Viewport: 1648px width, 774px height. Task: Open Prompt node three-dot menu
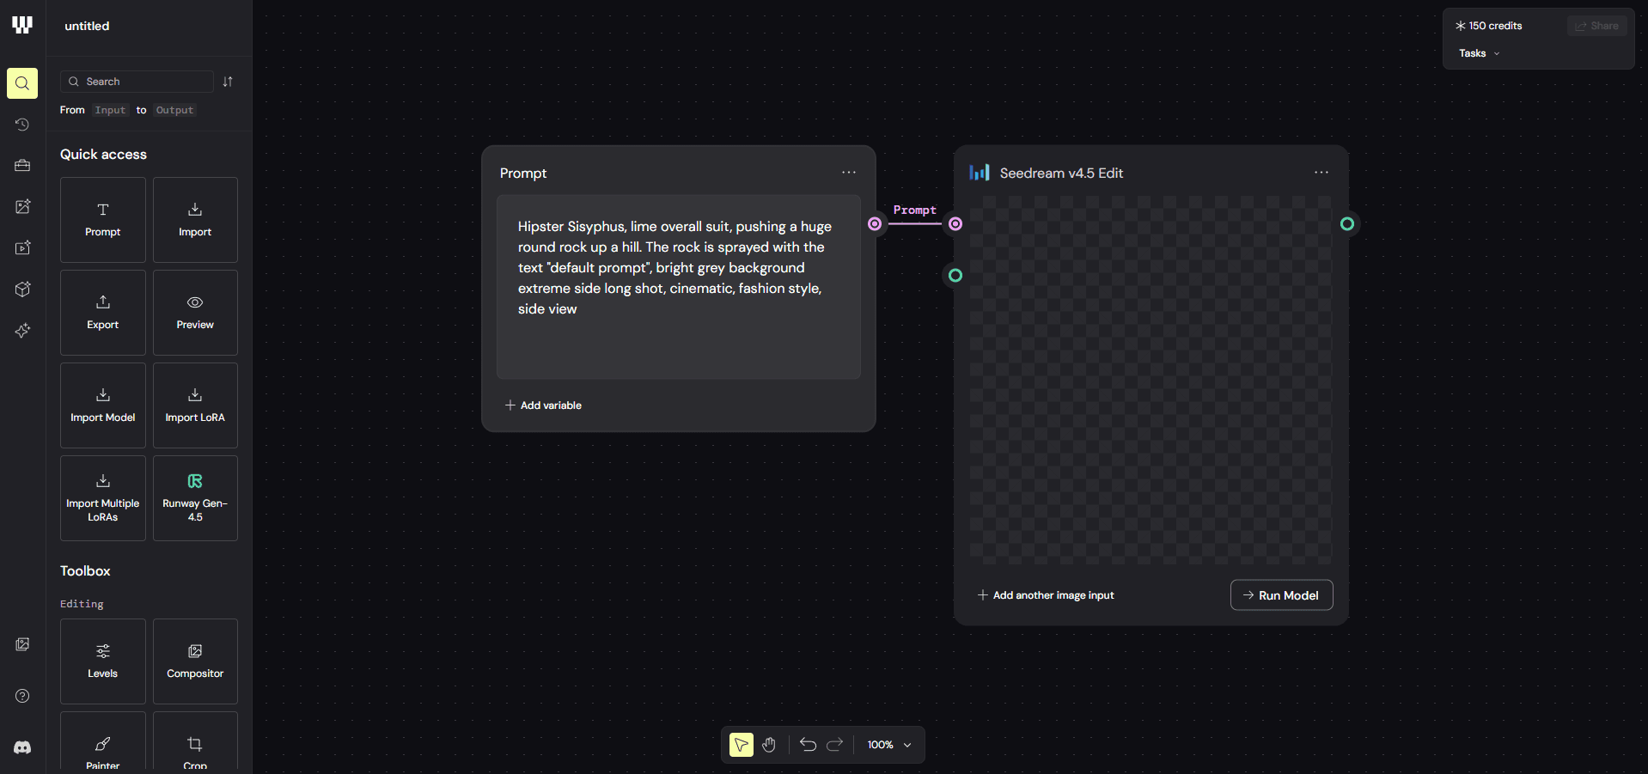(x=849, y=173)
